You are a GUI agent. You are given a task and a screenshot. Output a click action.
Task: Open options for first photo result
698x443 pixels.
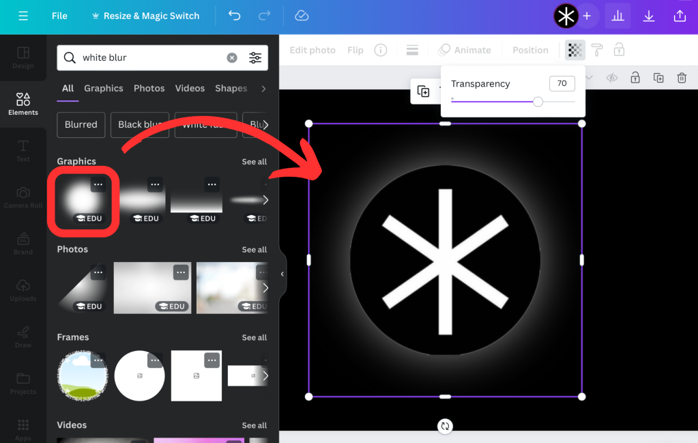(98, 272)
